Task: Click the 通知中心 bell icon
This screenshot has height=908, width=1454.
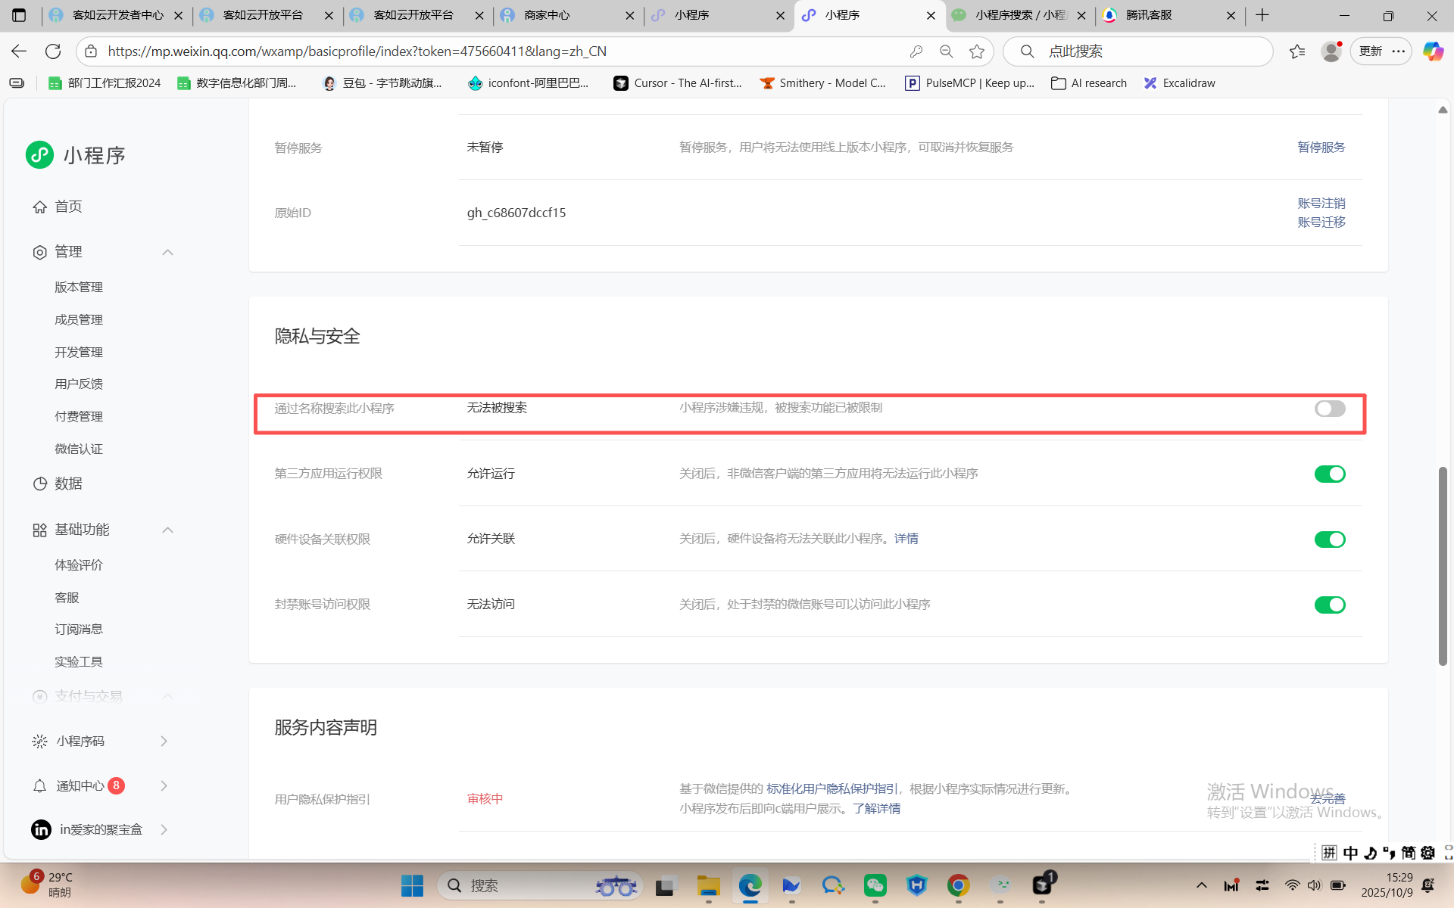Action: (x=39, y=786)
